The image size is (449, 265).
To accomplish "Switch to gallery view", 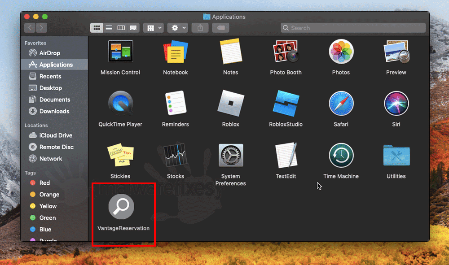I will pyautogui.click(x=133, y=28).
